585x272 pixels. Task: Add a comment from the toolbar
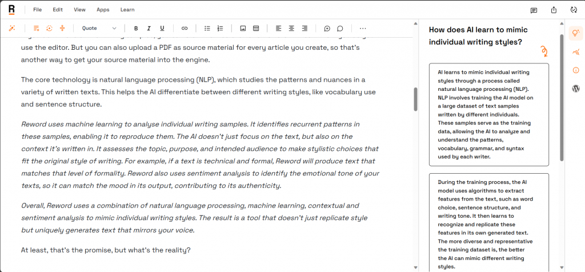point(327,28)
